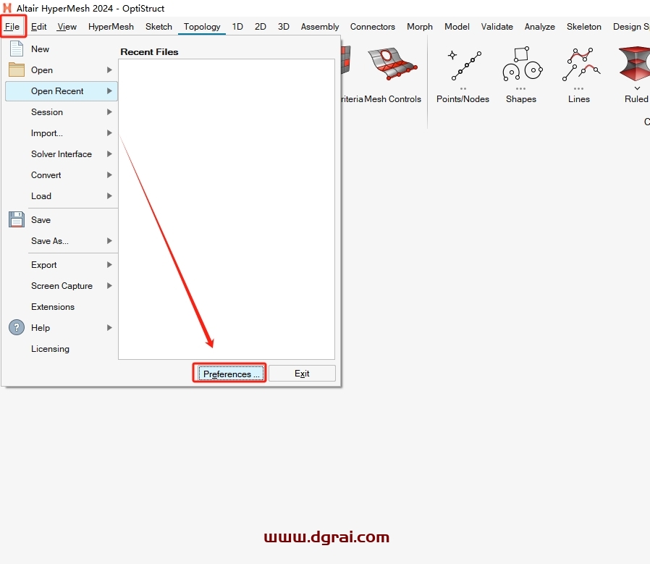Open the Screen Capture submenu
The width and height of the screenshot is (650, 564).
[62, 286]
